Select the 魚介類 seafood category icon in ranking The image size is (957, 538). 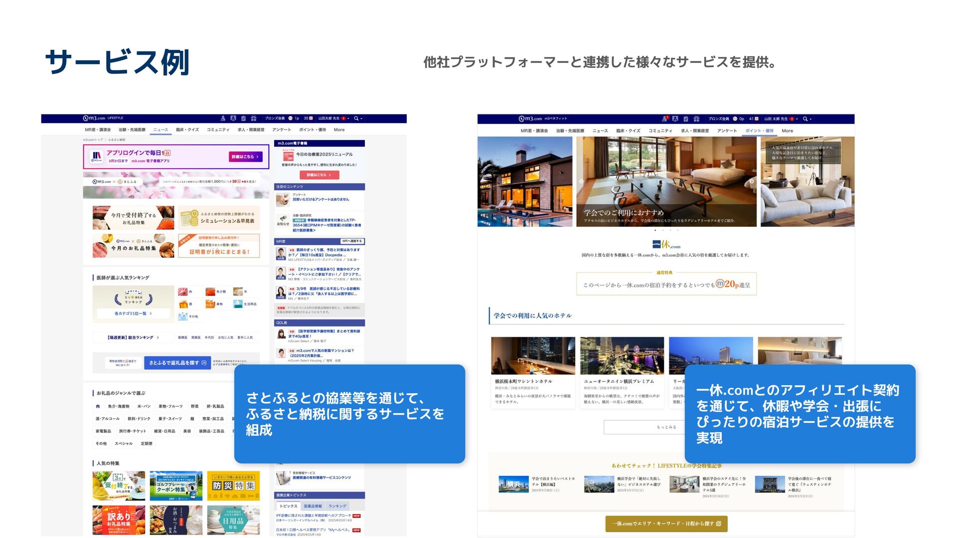coord(210,291)
